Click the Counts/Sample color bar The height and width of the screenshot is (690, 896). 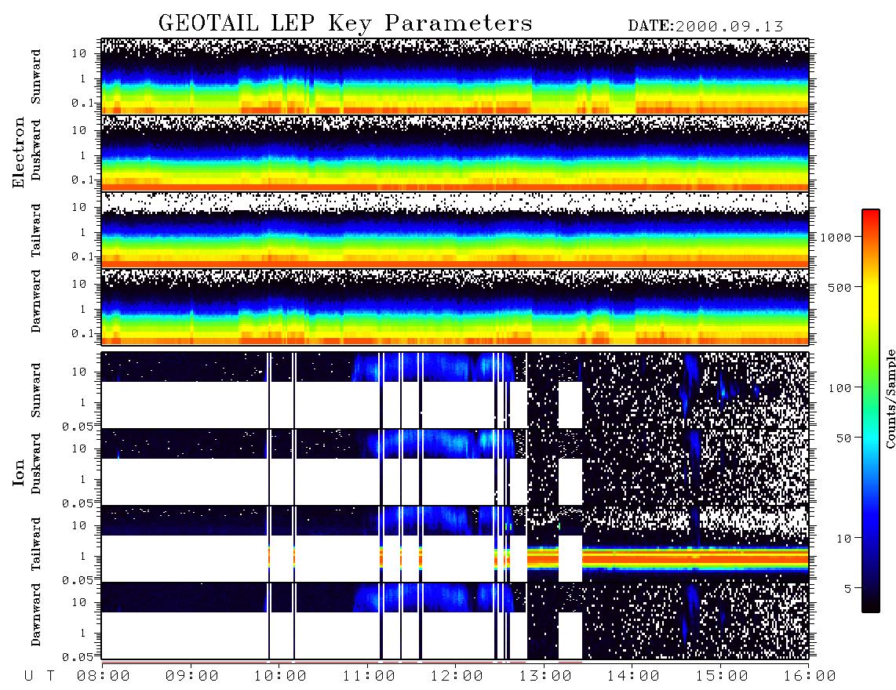click(871, 412)
